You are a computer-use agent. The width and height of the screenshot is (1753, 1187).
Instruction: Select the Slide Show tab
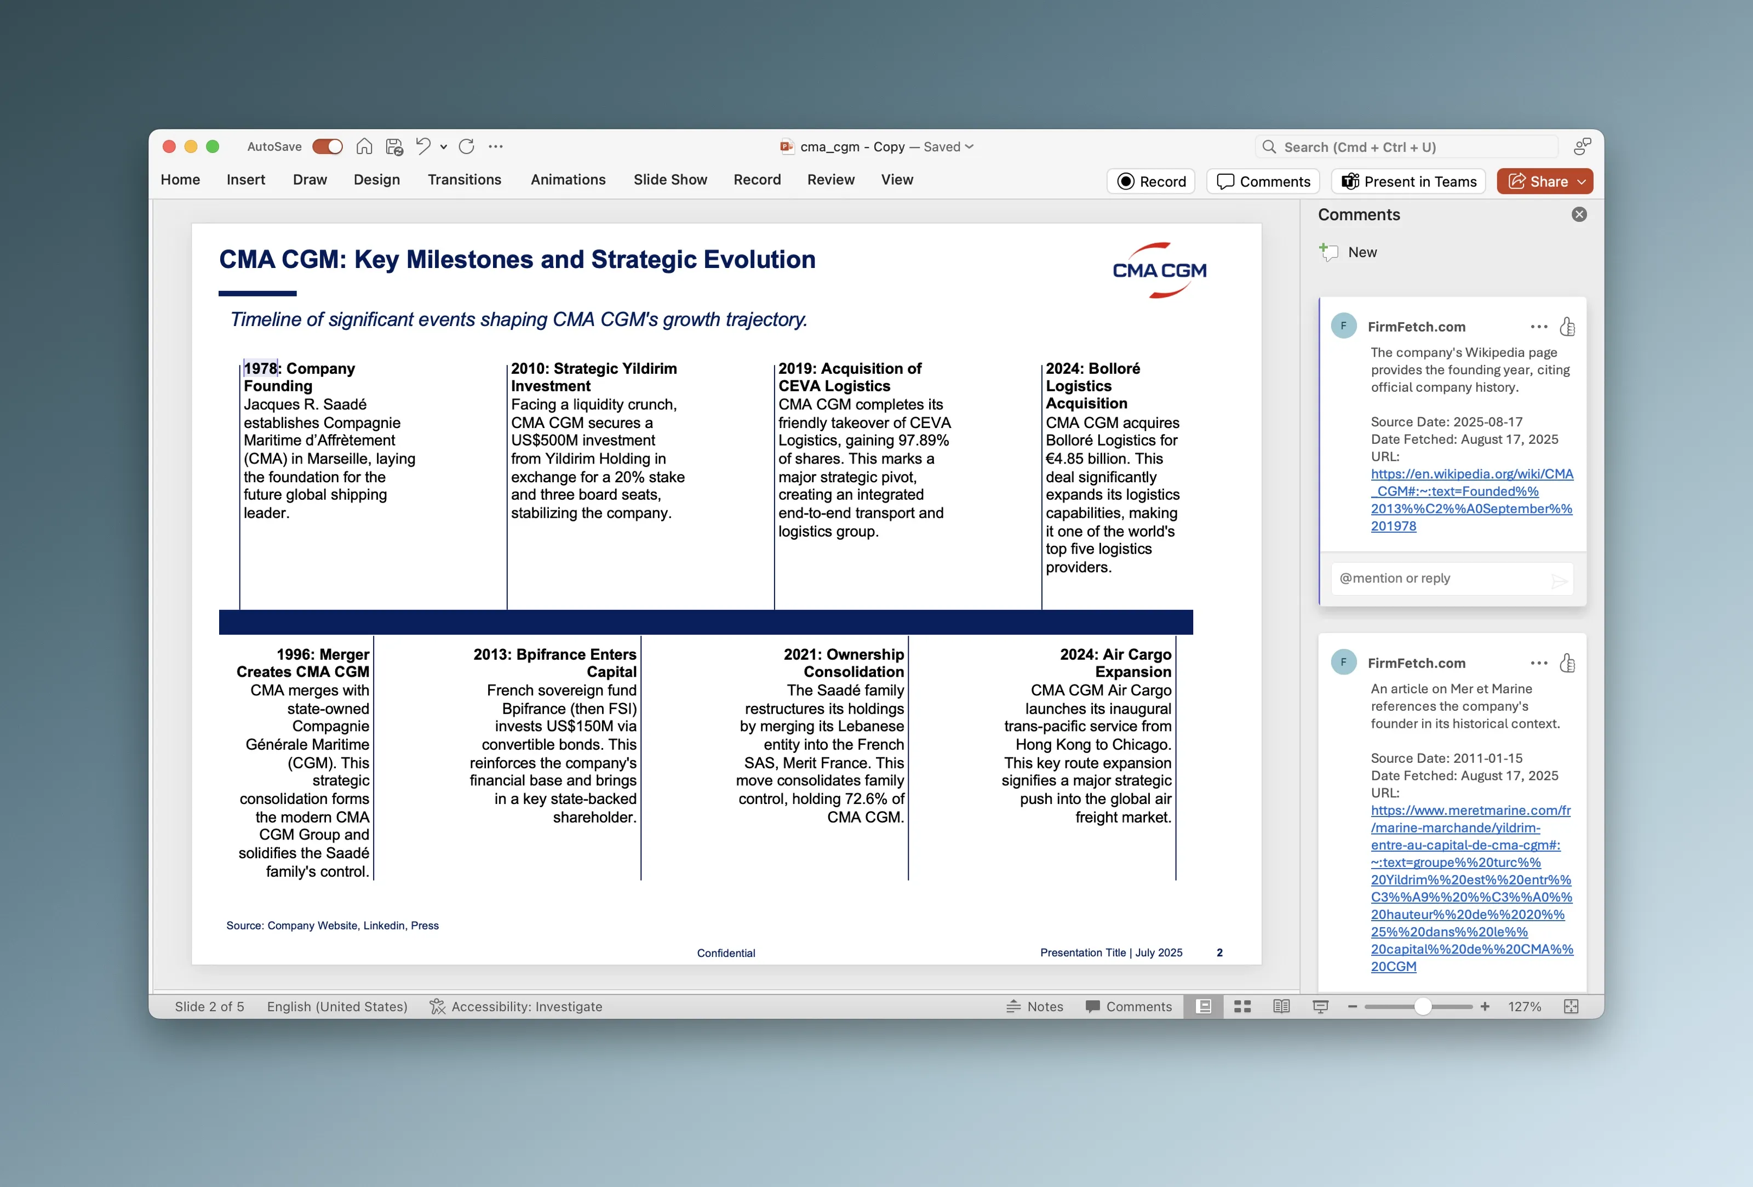coord(671,180)
